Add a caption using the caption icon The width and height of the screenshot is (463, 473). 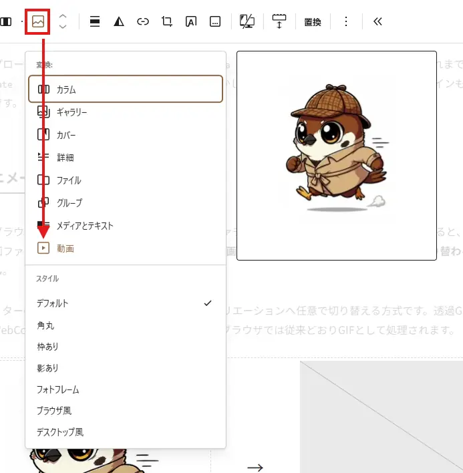click(x=215, y=21)
